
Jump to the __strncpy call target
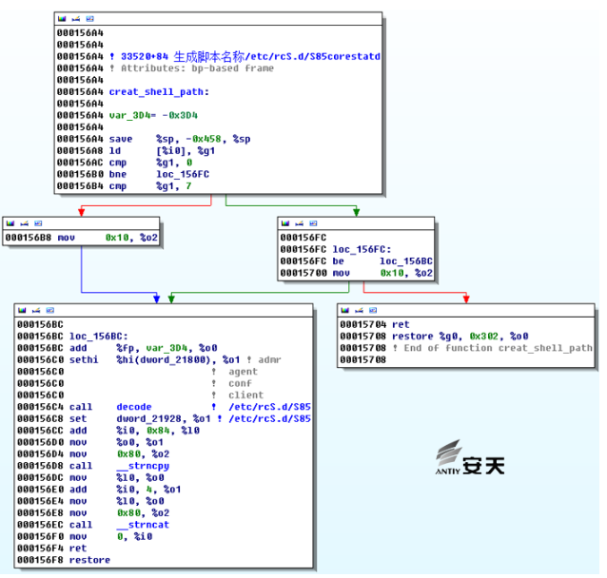(143, 466)
